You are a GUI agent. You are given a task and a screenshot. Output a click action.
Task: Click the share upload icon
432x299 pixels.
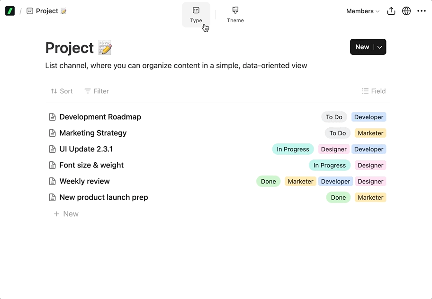tap(391, 11)
